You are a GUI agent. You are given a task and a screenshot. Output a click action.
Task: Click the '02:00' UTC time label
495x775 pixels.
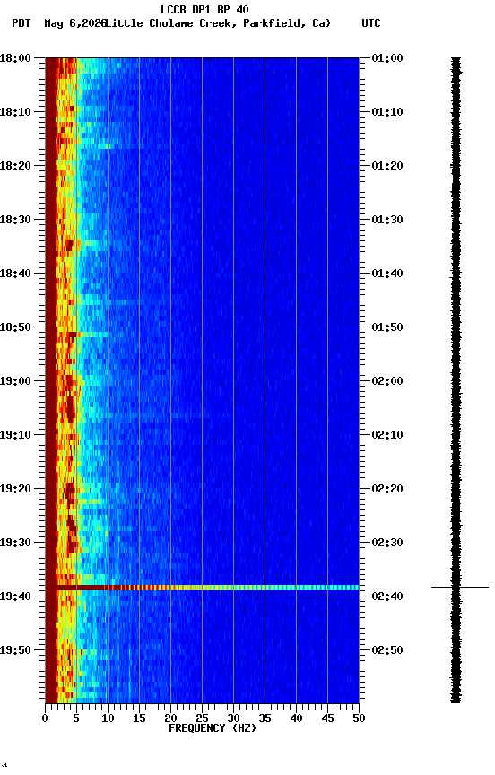coord(387,381)
